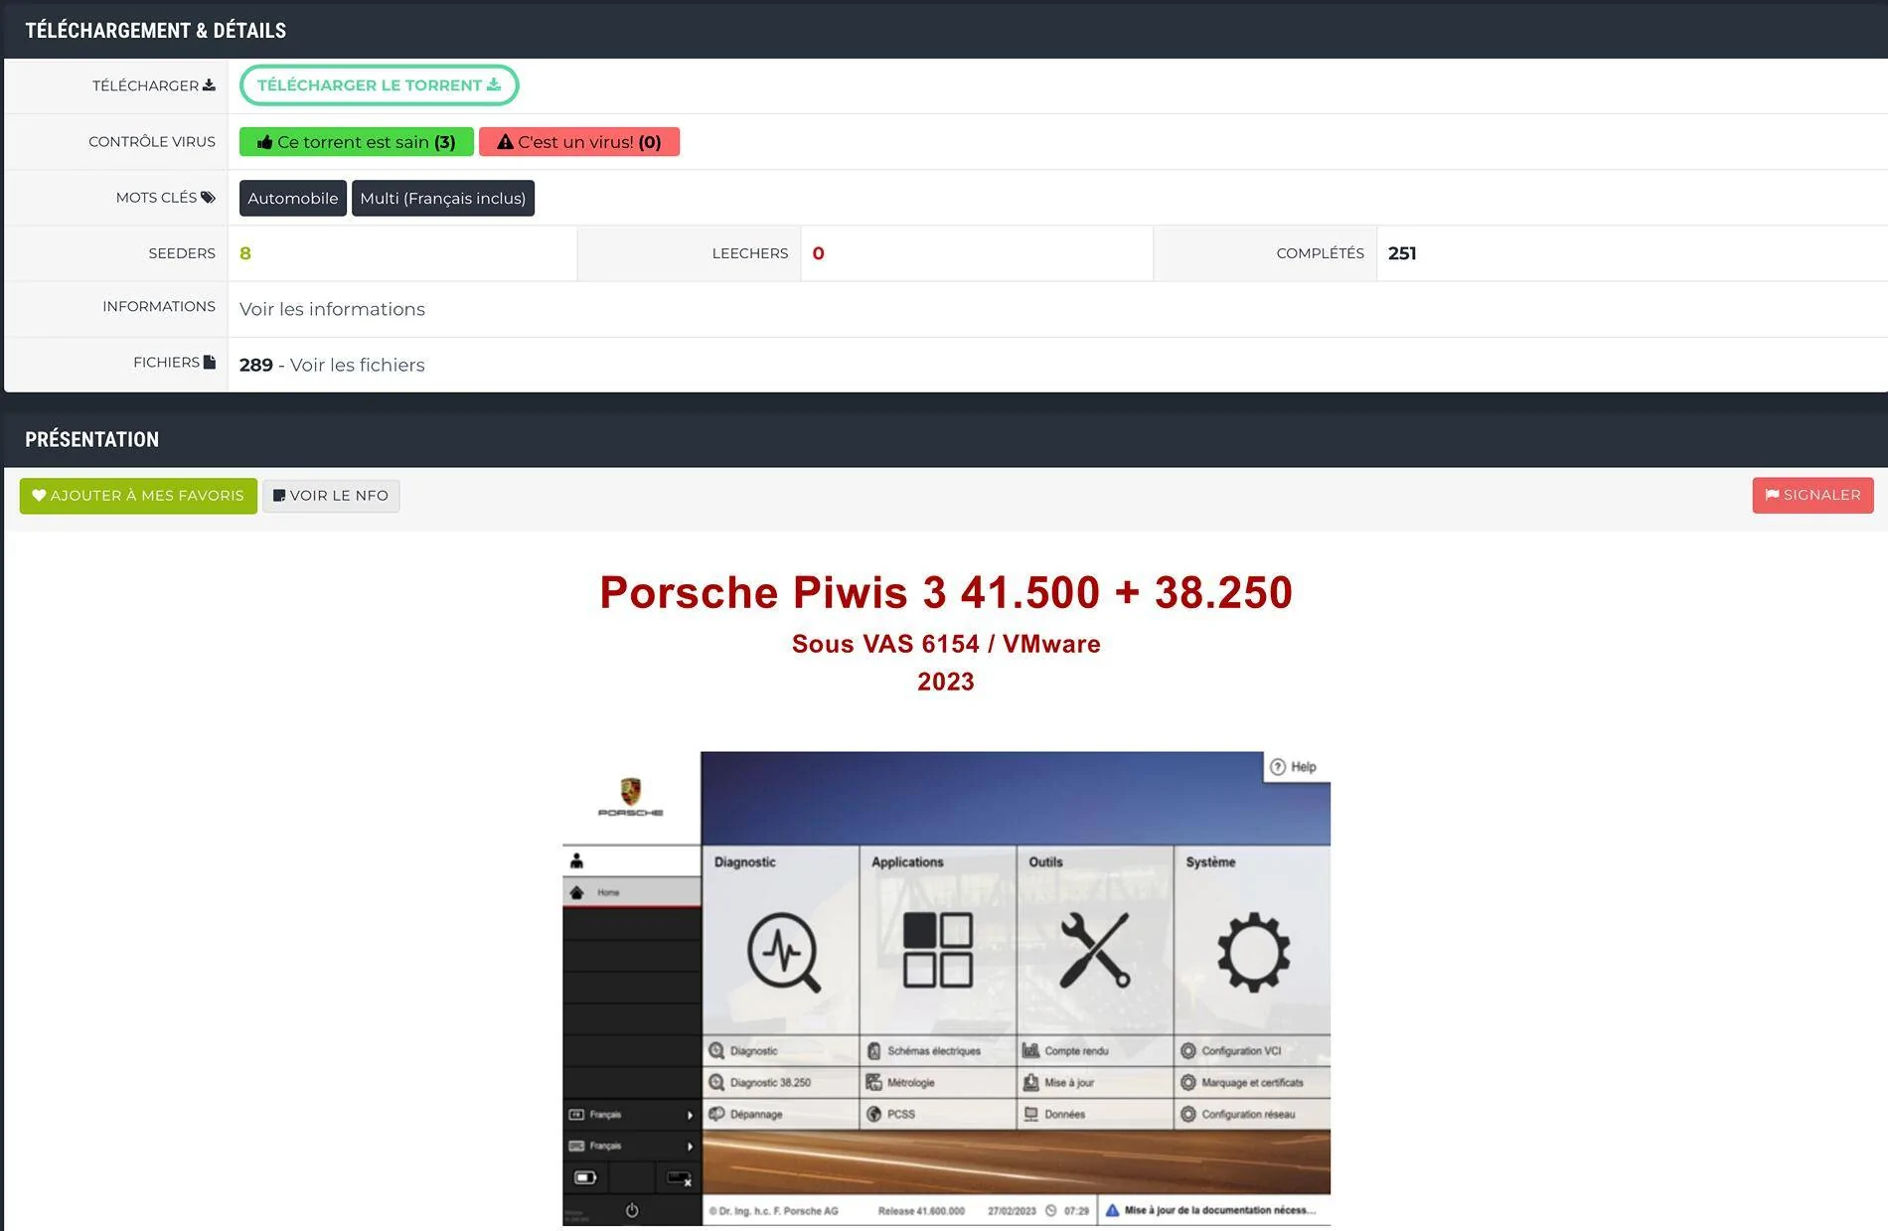Click the power icon in Piwis sidebar
The width and height of the screenshot is (1888, 1231).
[632, 1210]
